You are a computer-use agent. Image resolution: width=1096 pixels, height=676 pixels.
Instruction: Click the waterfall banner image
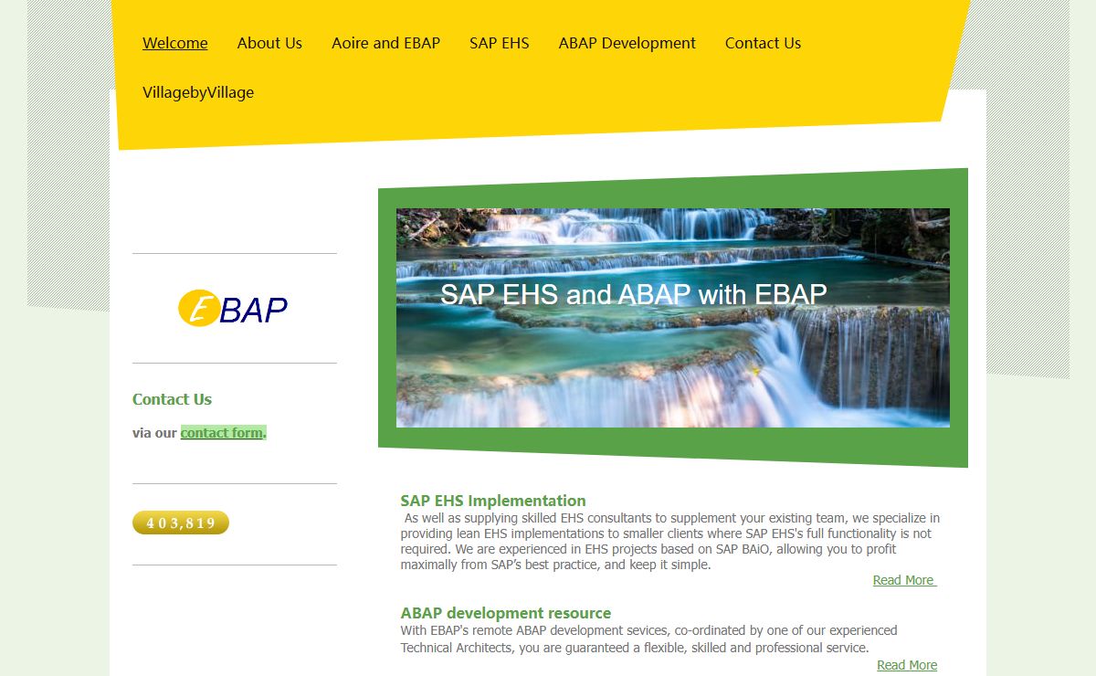pyautogui.click(x=672, y=317)
